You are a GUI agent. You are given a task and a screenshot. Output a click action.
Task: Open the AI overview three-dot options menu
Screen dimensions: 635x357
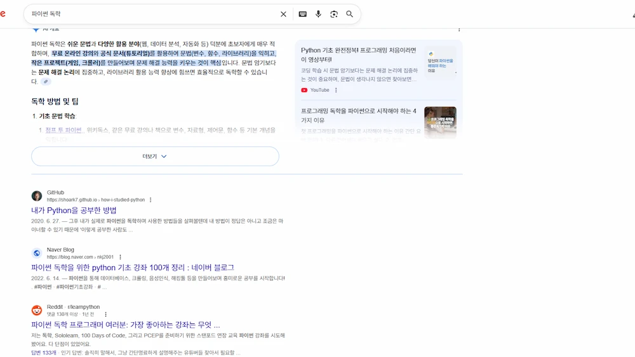coord(459,29)
